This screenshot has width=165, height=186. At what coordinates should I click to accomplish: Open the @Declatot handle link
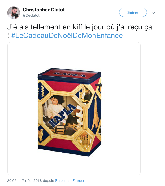click(x=31, y=15)
